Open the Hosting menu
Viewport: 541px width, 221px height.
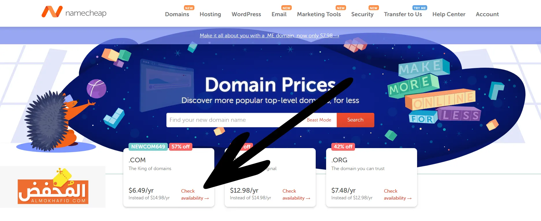(x=210, y=14)
